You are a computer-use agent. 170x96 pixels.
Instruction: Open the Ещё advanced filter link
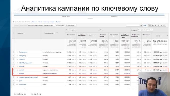(x=145, y=25)
